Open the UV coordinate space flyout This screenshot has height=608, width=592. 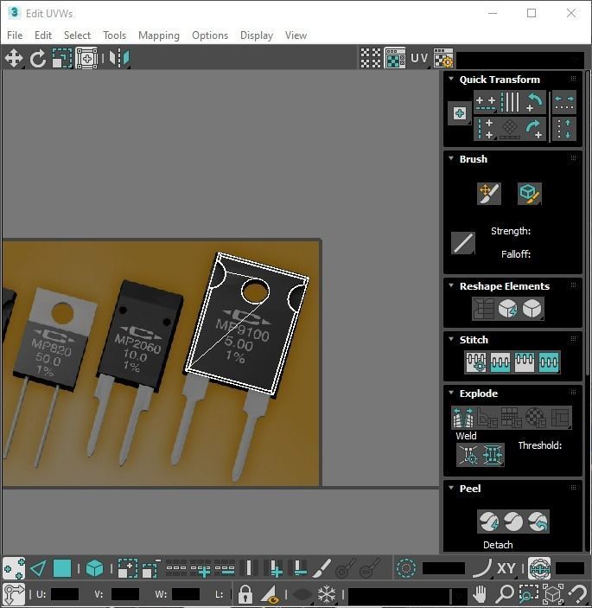click(419, 58)
